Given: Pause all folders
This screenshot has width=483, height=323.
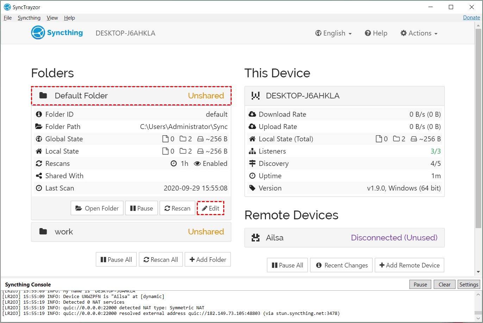Looking at the screenshot, I should pos(116,260).
